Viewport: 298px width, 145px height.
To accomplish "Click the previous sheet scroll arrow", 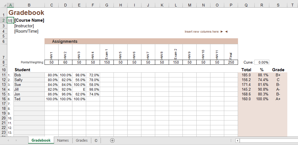I will point(8,140).
